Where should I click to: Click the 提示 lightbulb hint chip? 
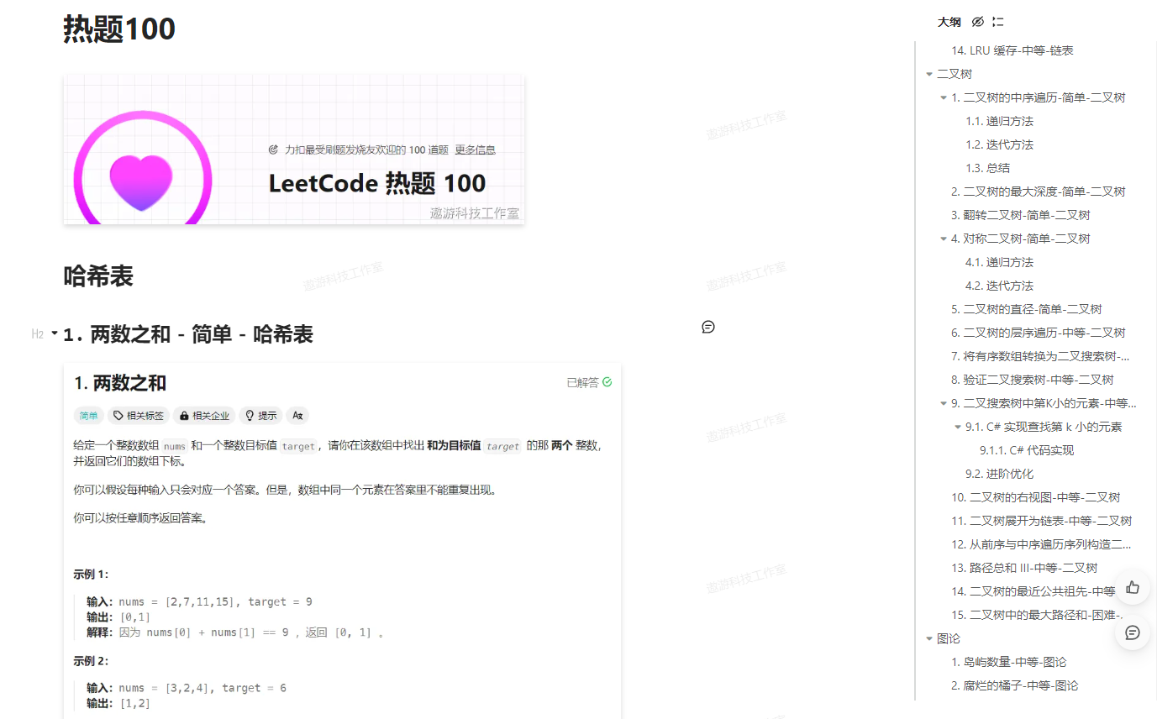(x=260, y=416)
